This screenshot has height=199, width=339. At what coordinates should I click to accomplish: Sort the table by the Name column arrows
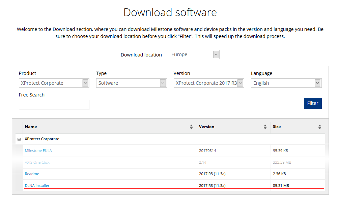[191, 127]
